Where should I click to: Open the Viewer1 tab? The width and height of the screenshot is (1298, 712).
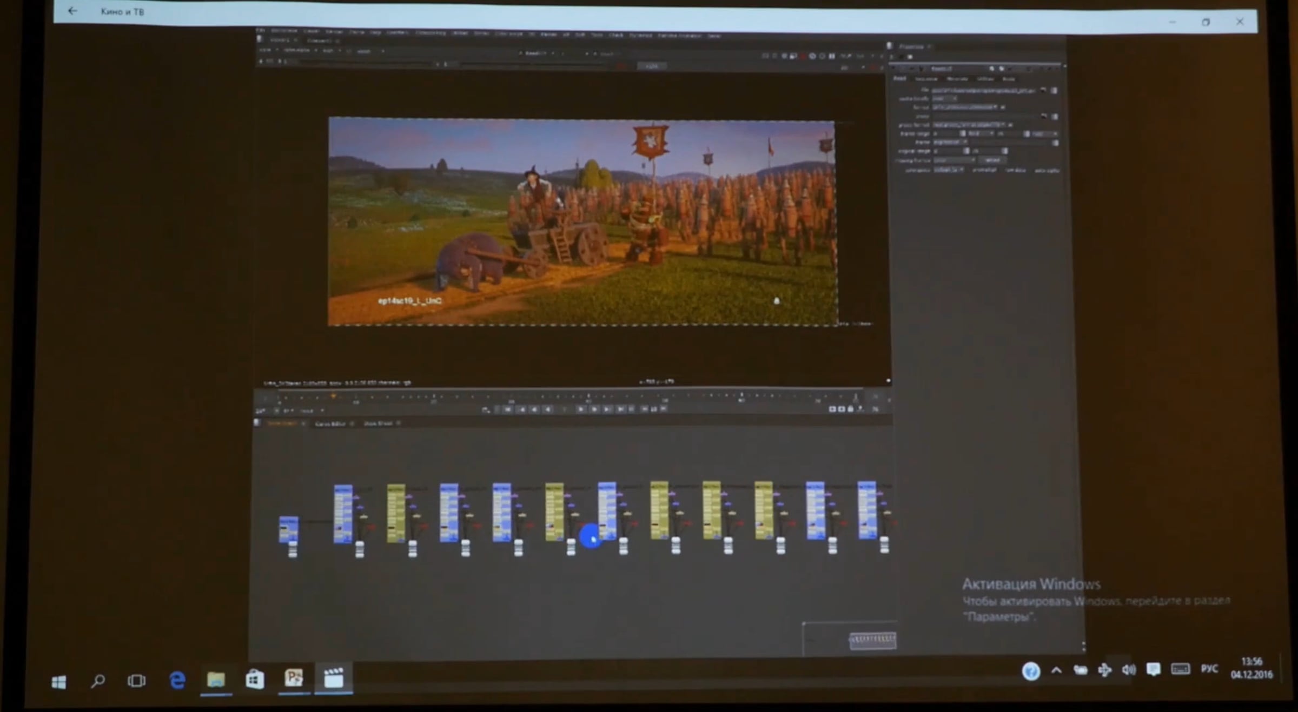coord(279,40)
